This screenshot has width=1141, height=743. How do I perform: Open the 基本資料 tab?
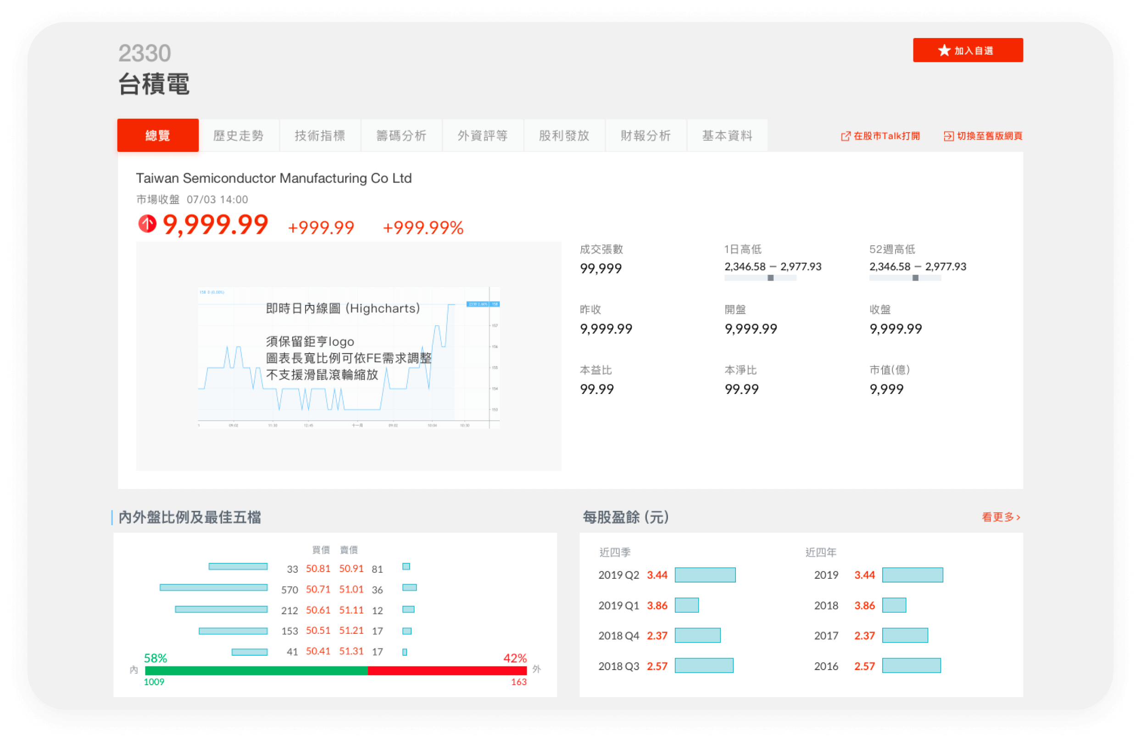[x=727, y=136]
